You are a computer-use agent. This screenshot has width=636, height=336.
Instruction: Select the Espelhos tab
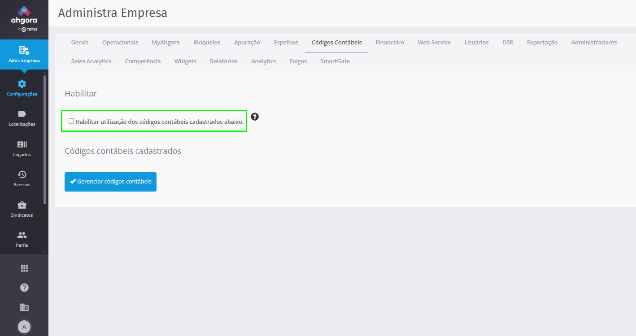tap(286, 43)
